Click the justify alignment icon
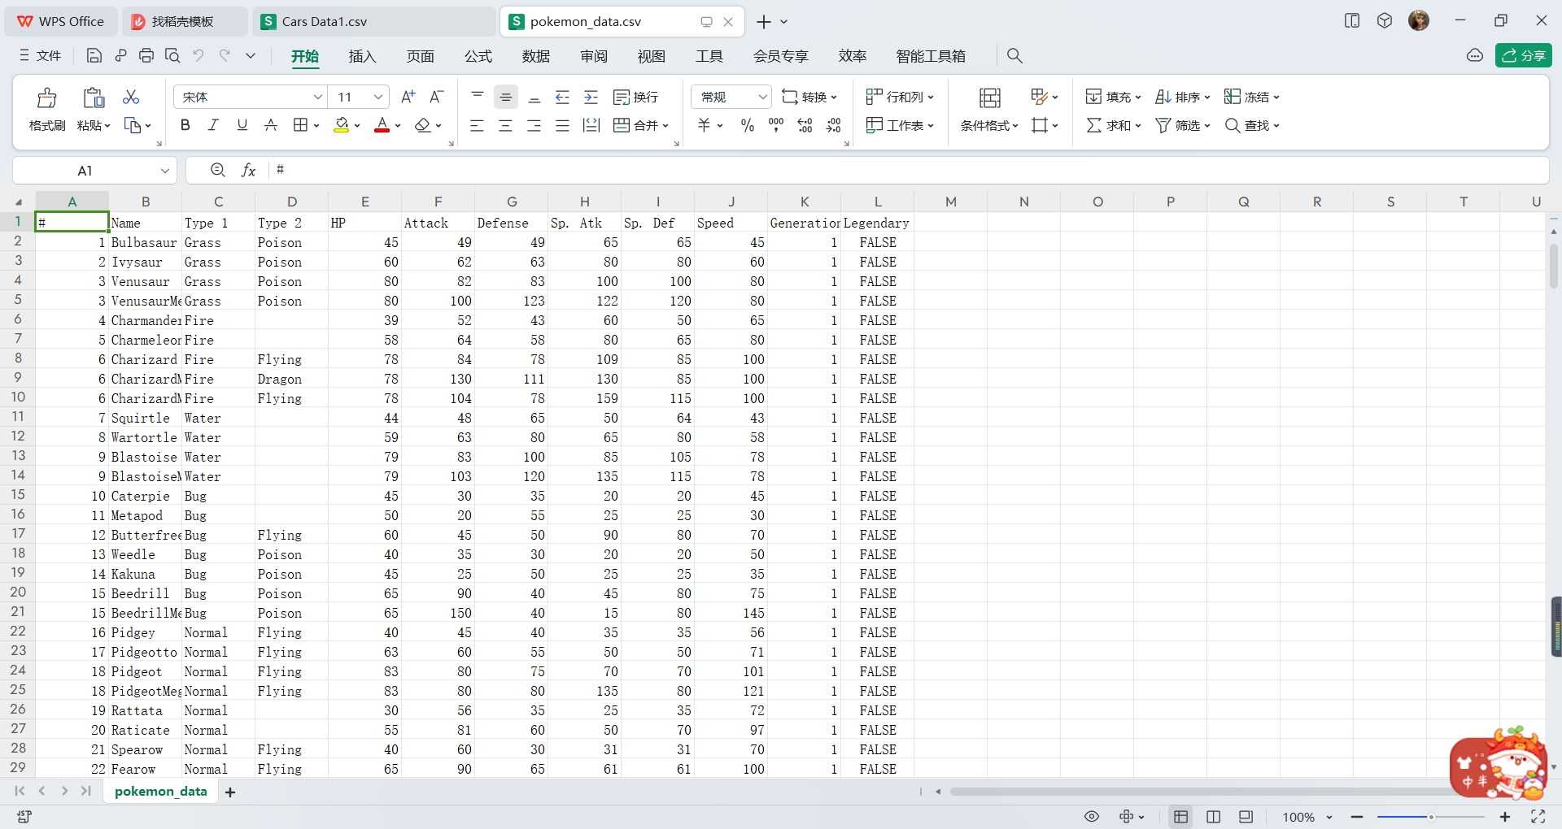 click(562, 125)
